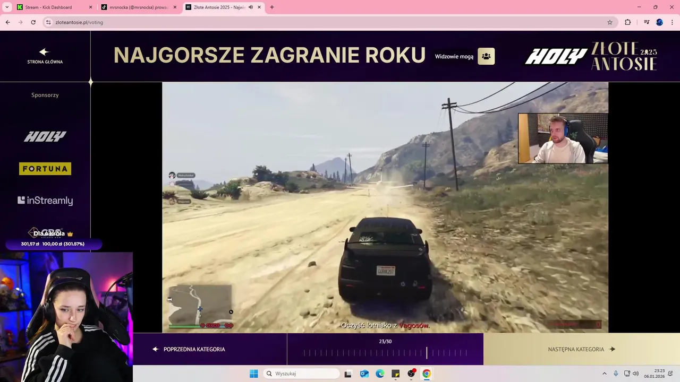Open the inStreamly sponsor logo
680x382 pixels.
point(45,201)
